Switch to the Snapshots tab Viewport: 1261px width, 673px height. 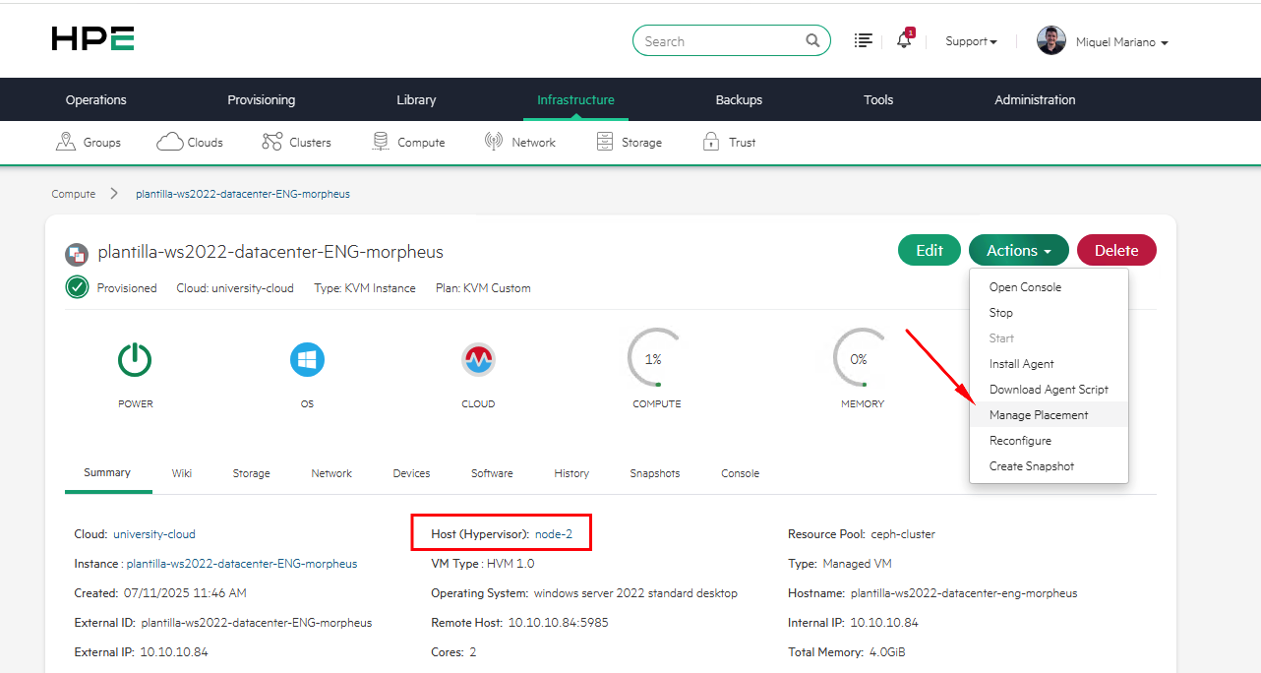pos(655,473)
